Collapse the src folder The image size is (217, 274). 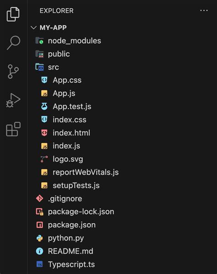[x=54, y=67]
